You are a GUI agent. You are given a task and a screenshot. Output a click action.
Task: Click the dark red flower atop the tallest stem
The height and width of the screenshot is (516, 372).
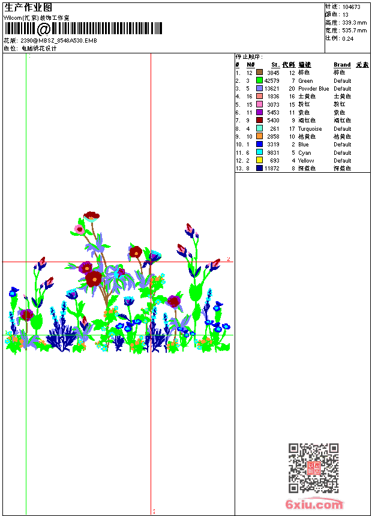[92, 216]
